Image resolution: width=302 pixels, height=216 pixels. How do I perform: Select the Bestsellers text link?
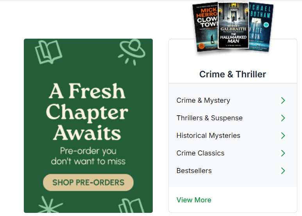pos(194,171)
